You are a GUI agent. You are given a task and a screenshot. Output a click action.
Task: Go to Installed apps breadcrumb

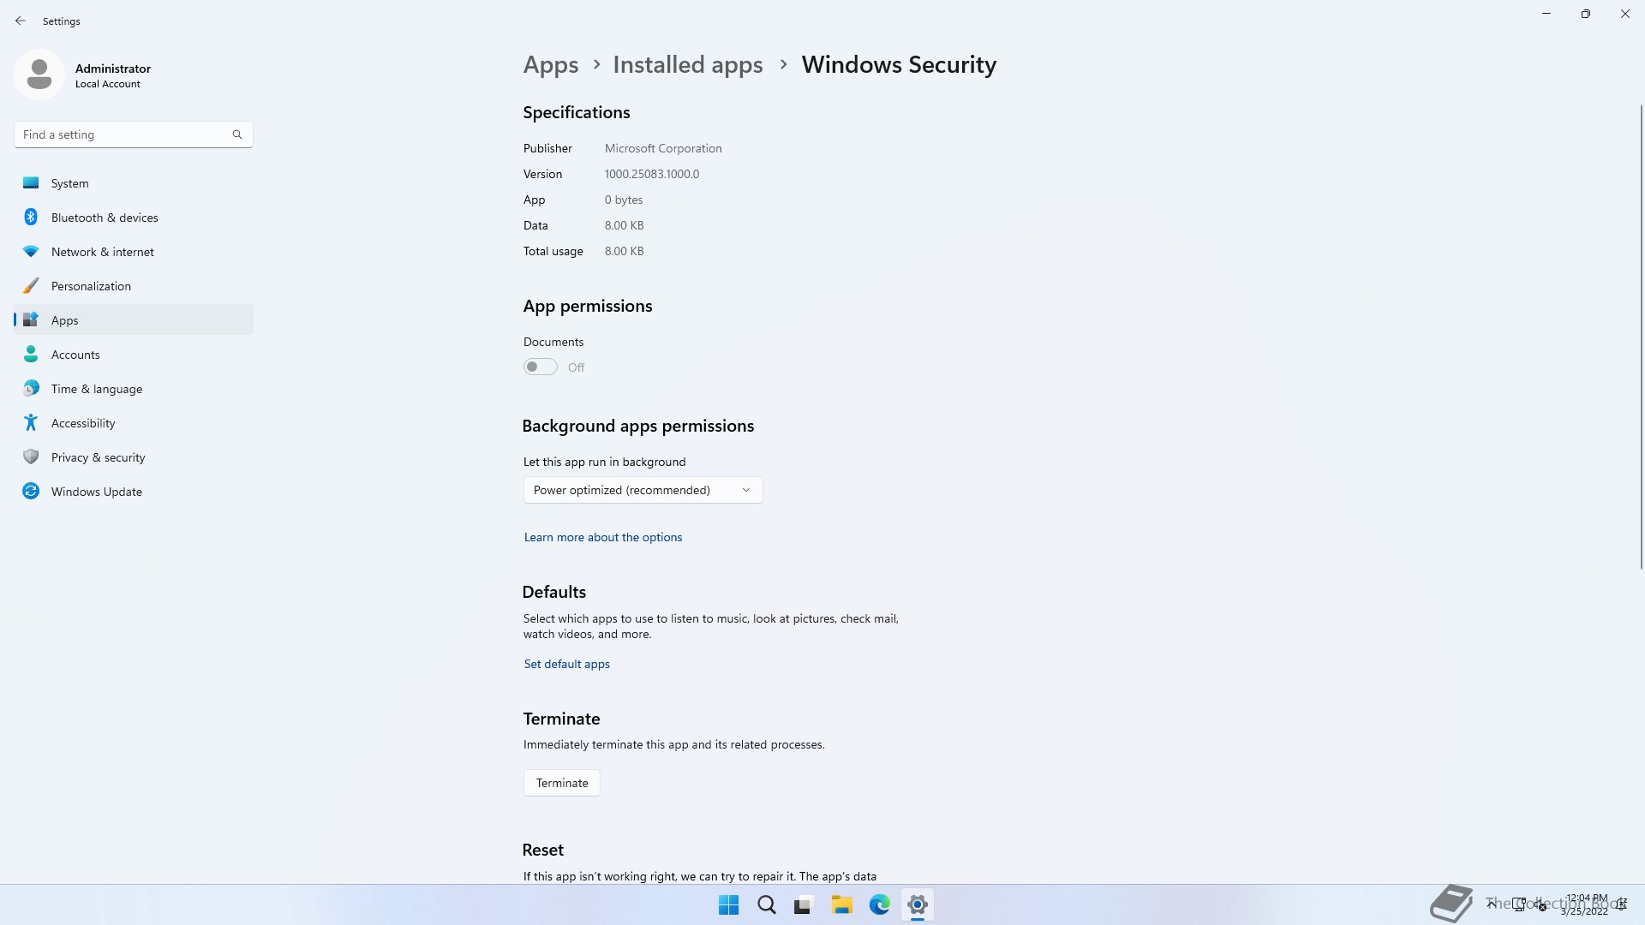tap(687, 65)
